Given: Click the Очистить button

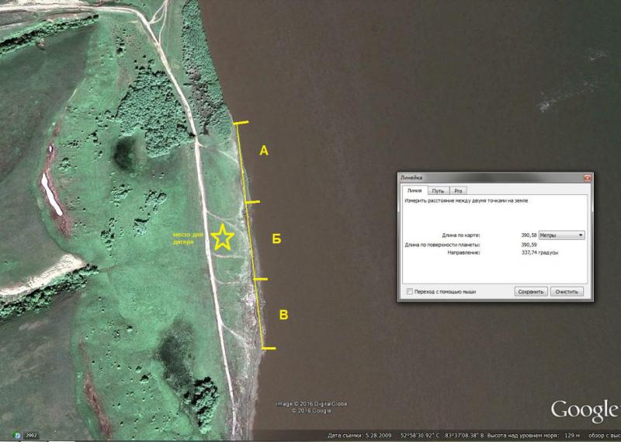Looking at the screenshot, I should [568, 291].
